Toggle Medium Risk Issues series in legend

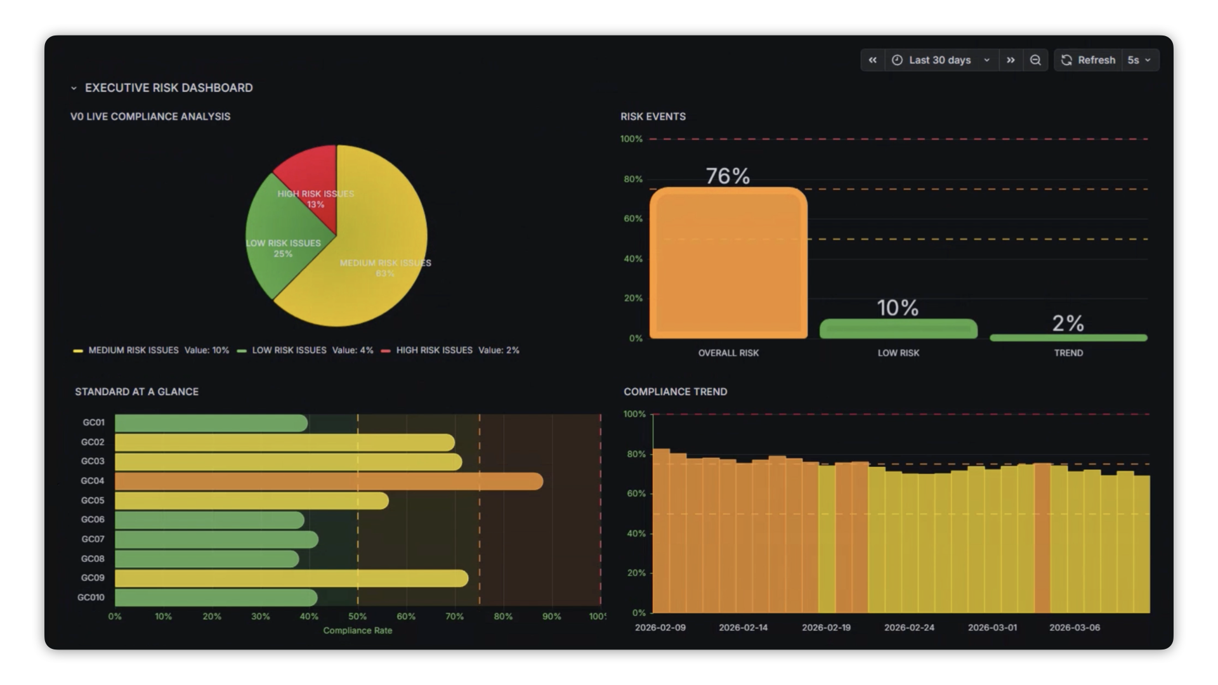point(133,350)
